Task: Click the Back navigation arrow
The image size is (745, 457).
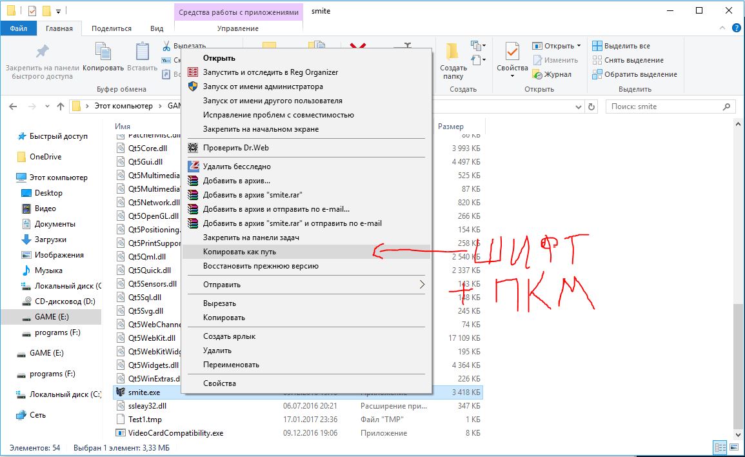Action: tap(14, 107)
